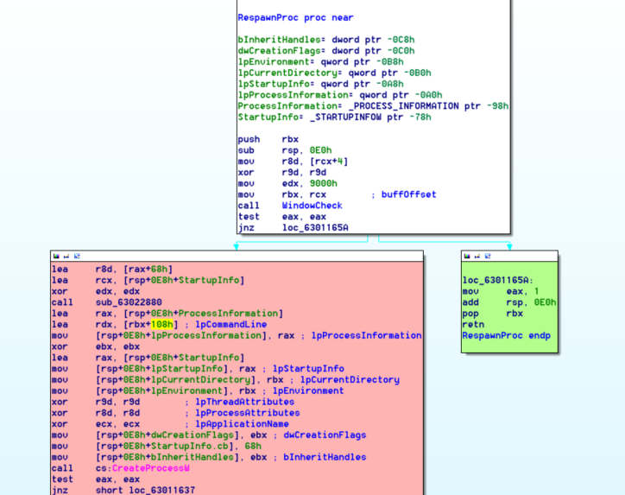This screenshot has height=495, width=625.
Task: Click the color palette icon on the green block
Action: pos(467,257)
